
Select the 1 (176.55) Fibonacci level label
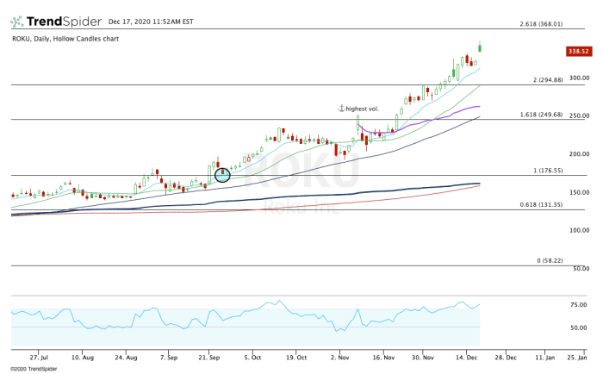click(548, 171)
